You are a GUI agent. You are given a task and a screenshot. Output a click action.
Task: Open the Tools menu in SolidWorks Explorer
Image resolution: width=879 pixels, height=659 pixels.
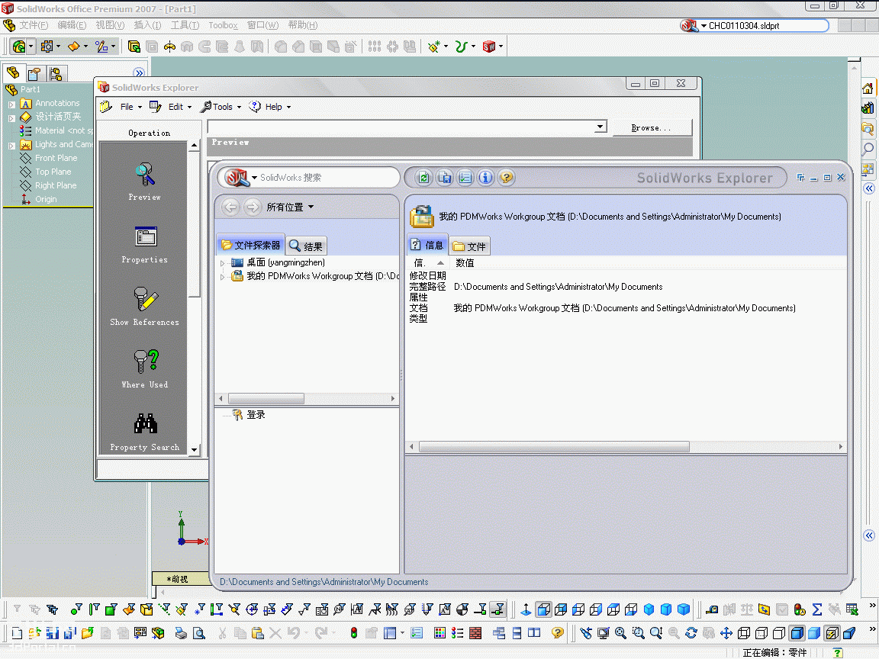tap(222, 107)
